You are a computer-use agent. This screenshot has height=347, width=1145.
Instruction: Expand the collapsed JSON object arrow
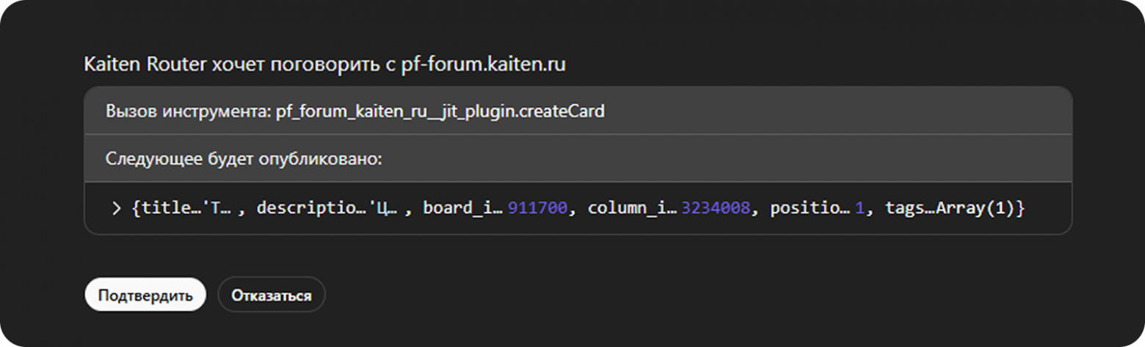point(116,208)
